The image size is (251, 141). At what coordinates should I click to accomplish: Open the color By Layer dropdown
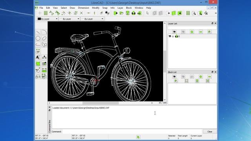click(x=47, y=19)
